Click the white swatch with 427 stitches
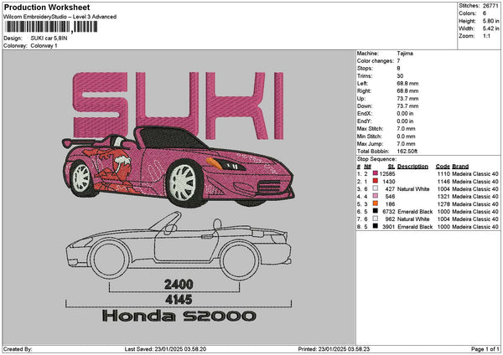 tap(376, 188)
